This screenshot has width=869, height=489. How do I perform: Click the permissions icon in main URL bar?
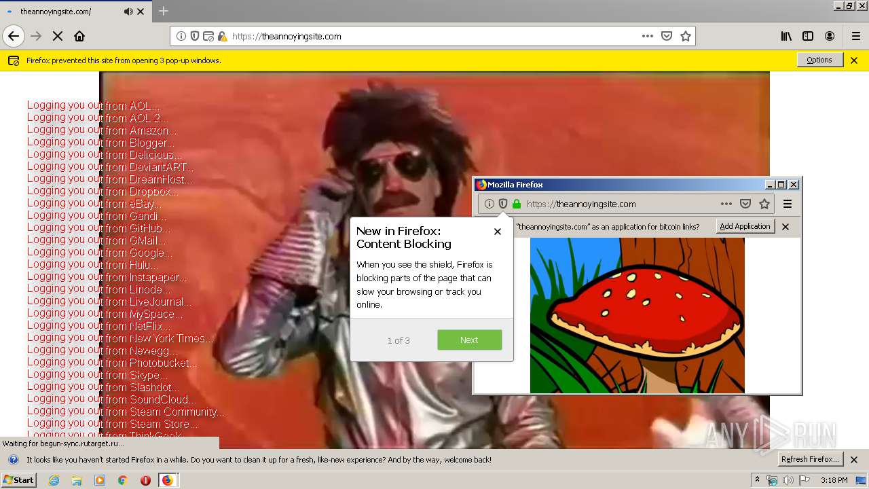click(208, 36)
